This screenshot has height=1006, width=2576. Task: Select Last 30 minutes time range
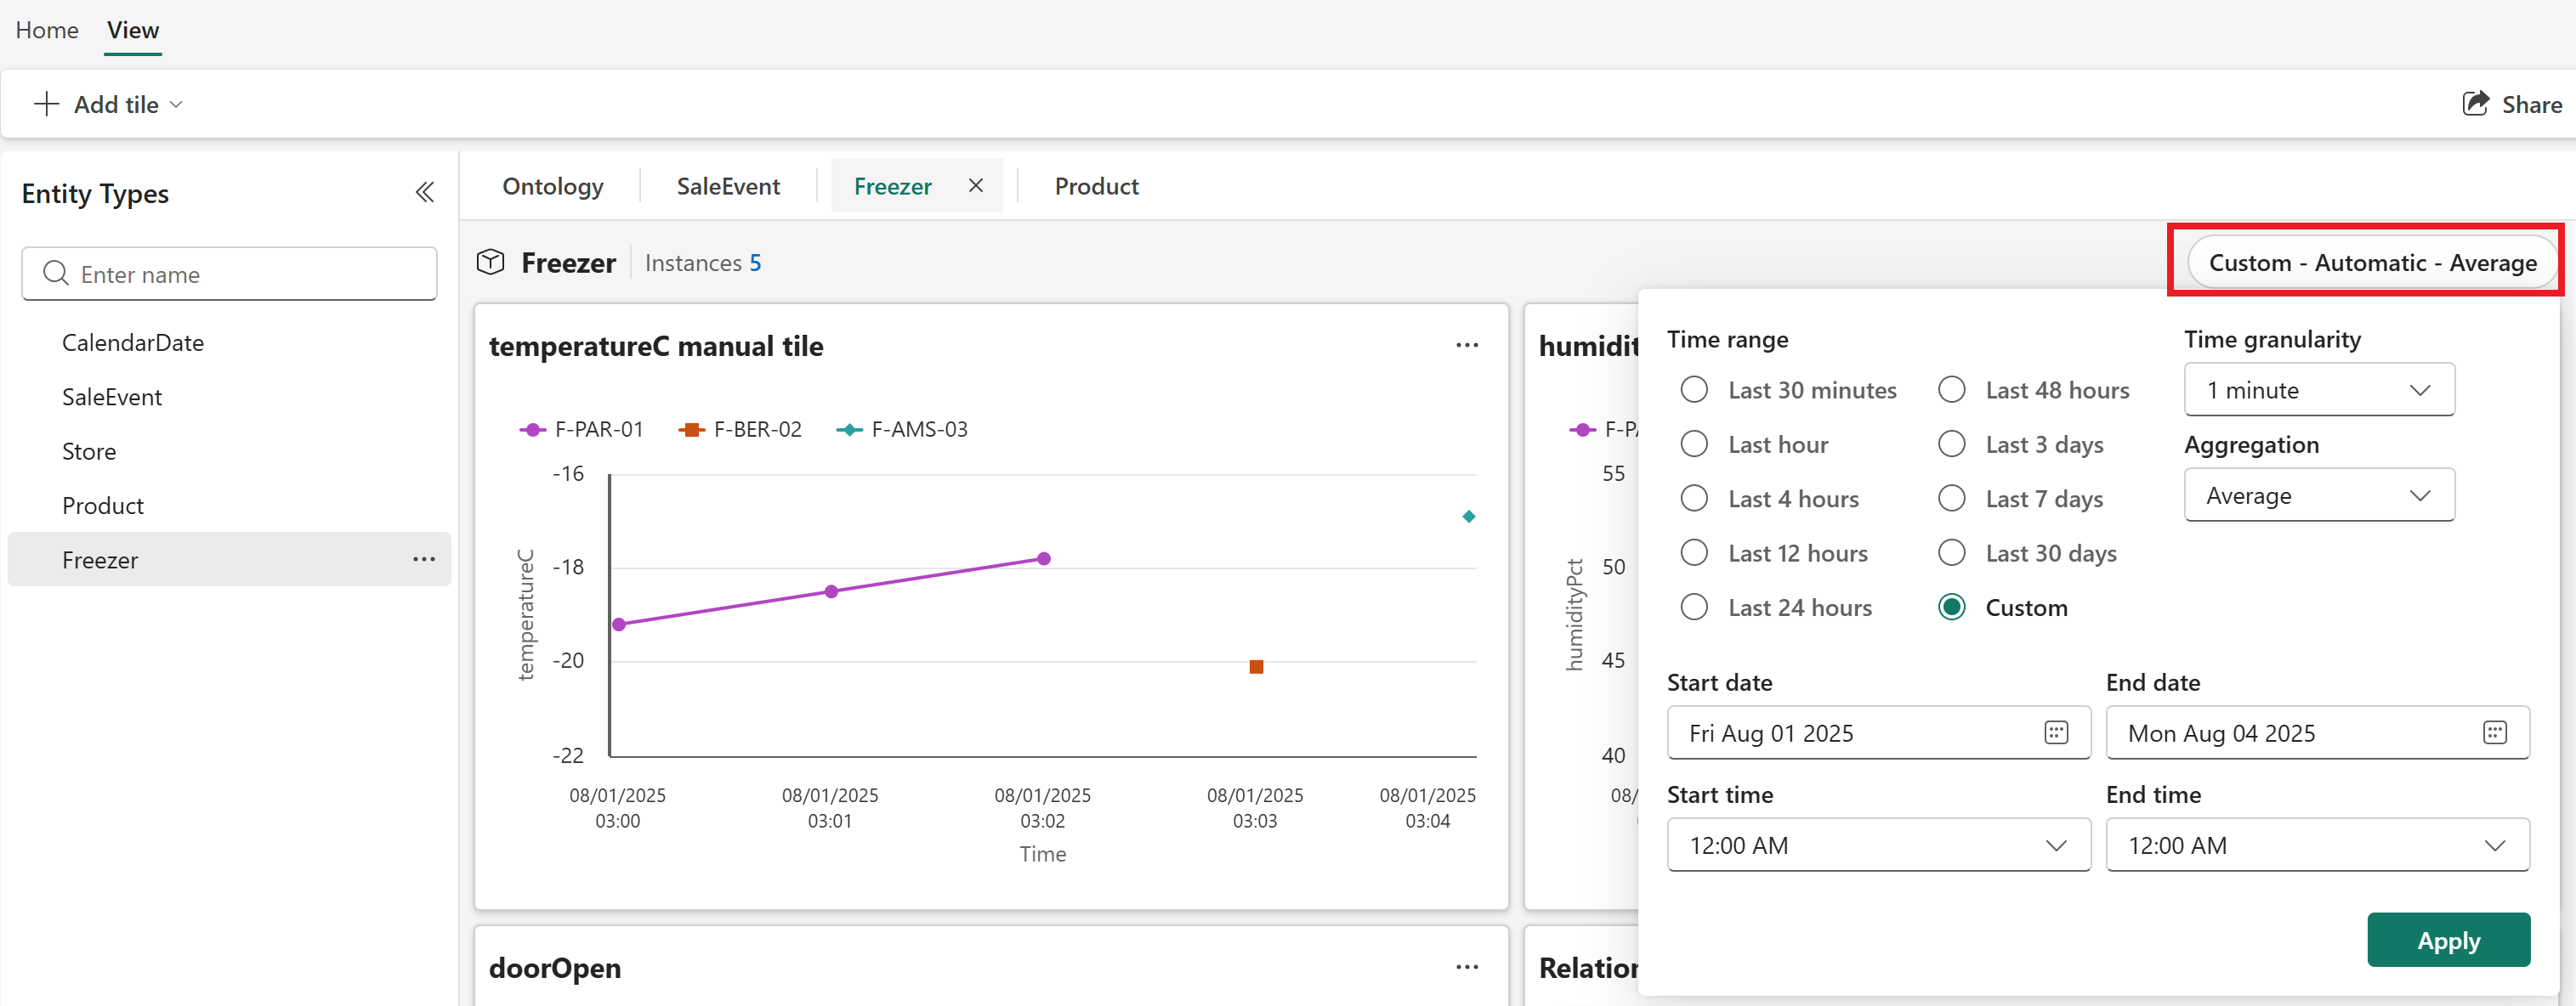(1694, 390)
